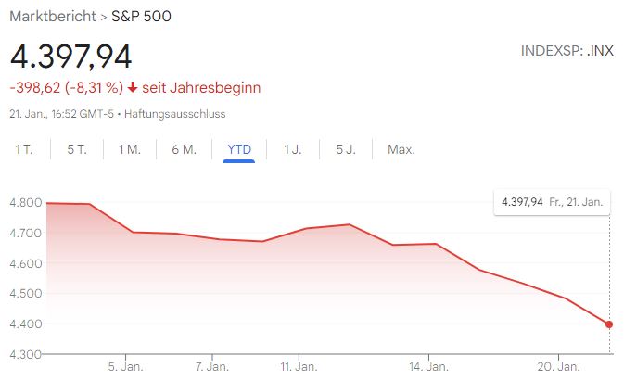Viewport: 624px width, 381px height.
Task: Show the 1J. chart range
Action: point(292,149)
